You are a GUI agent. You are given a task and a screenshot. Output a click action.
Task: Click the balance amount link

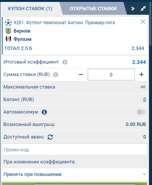pos(144,99)
